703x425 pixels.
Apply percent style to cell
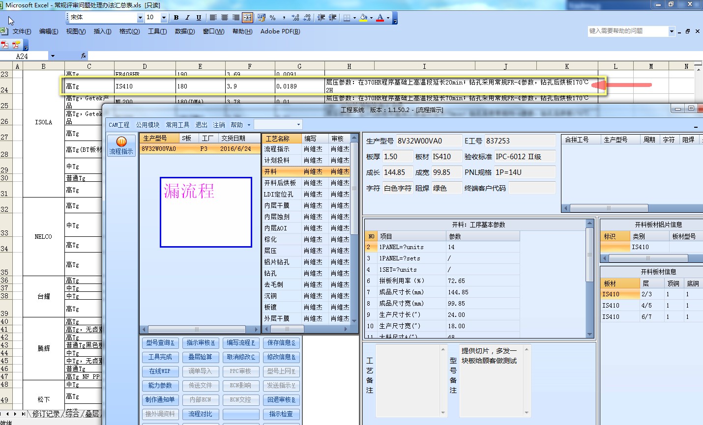point(273,18)
